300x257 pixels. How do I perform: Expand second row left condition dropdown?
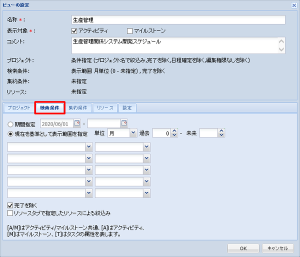pos(89,158)
